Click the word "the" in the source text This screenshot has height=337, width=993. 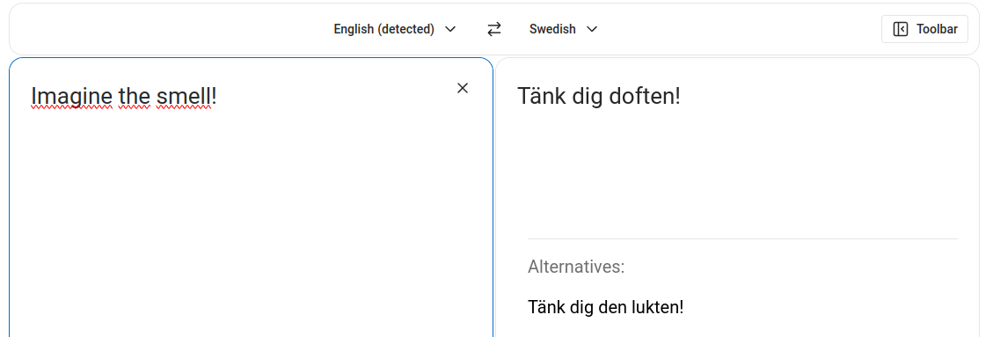coord(134,97)
